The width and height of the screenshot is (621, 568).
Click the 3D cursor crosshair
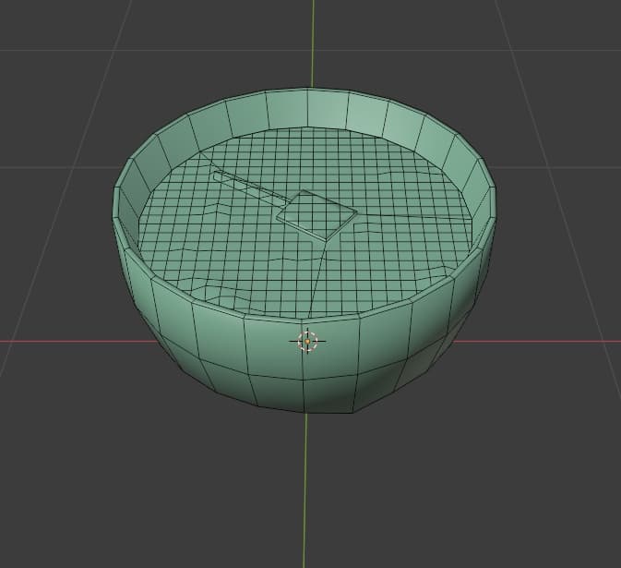click(x=308, y=341)
